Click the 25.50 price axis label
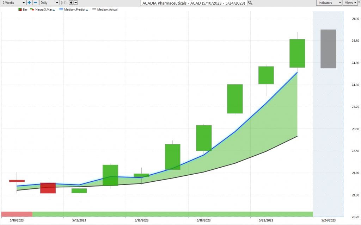The width and height of the screenshot is (361, 225). (355, 41)
